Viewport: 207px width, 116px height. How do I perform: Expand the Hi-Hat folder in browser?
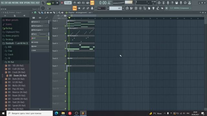pos(11,62)
